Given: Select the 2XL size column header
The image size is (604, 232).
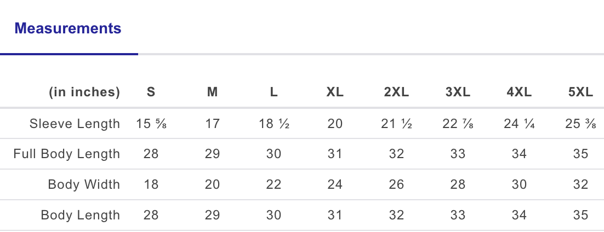Looking at the screenshot, I should [396, 92].
